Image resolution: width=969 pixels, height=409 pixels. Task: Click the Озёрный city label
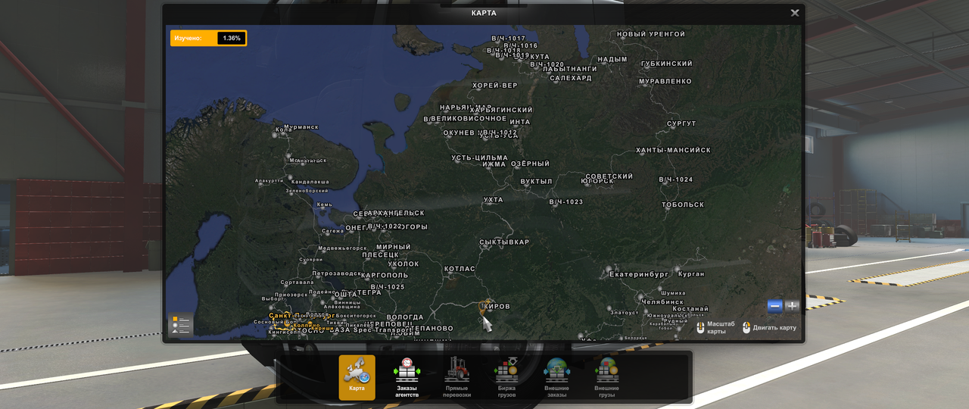[531, 164]
